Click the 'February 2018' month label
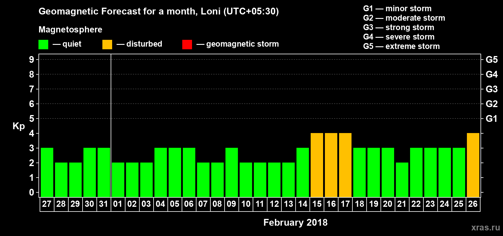 point(296,222)
